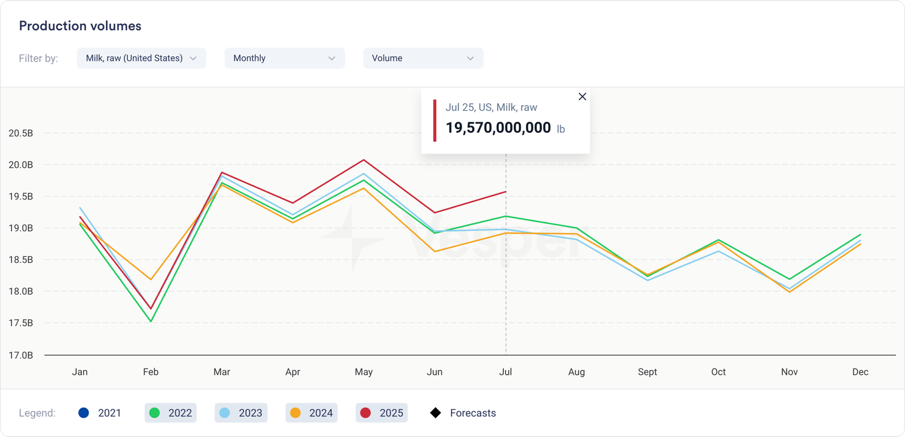
Task: Open the Volume metric dropdown
Action: click(423, 58)
